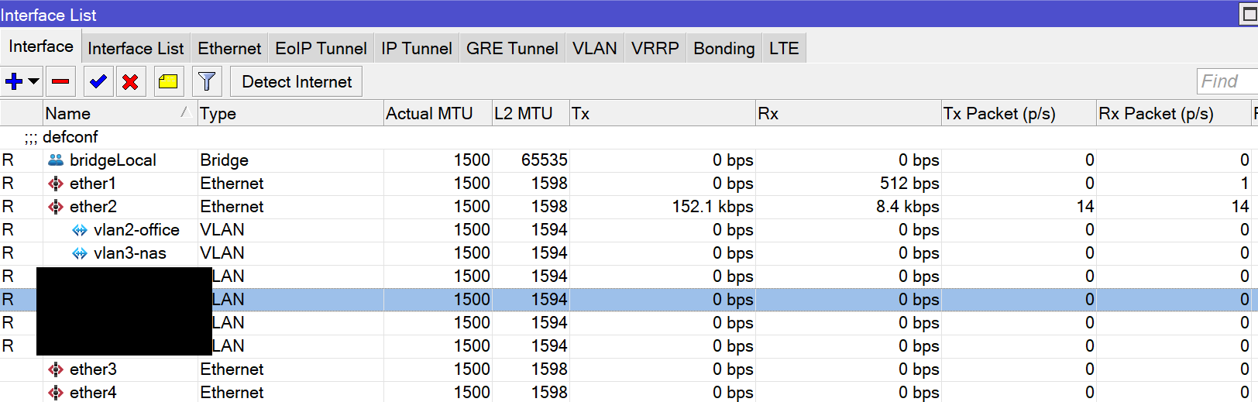This screenshot has height=402, width=1258.
Task: Click the ether3 ethernet icon
Action: [x=56, y=369]
